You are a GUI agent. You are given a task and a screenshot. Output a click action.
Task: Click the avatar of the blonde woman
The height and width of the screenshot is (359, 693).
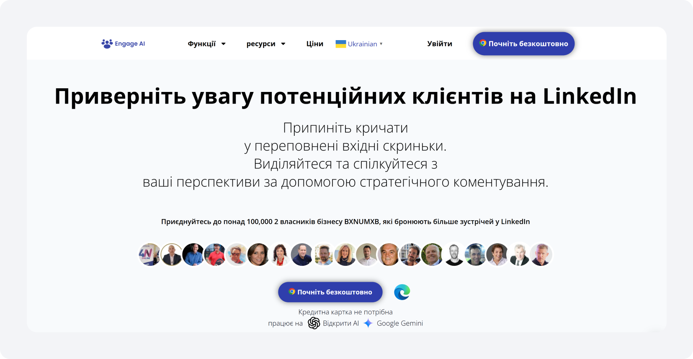point(345,255)
